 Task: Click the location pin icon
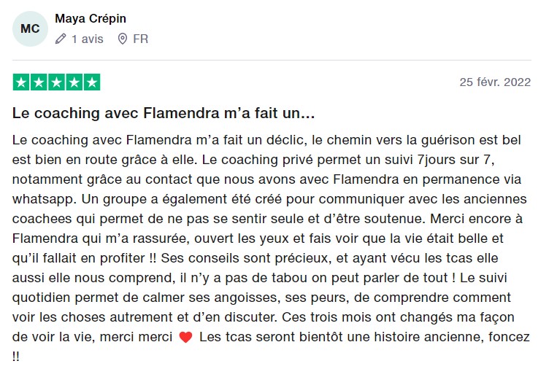123,39
